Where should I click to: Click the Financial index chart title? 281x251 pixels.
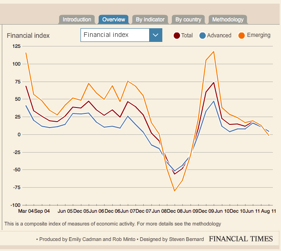point(28,36)
